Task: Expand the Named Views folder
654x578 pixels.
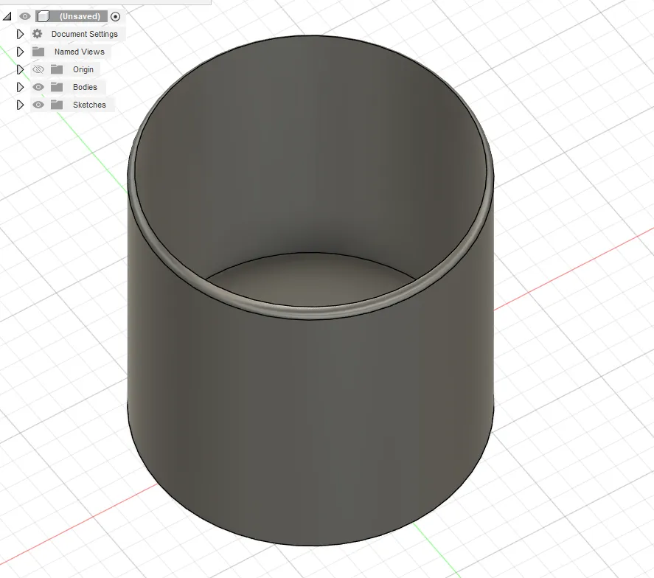Action: coord(20,52)
